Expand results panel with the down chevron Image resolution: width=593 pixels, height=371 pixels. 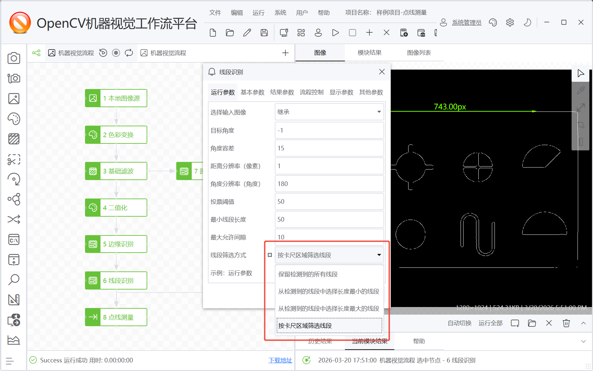coord(583,341)
